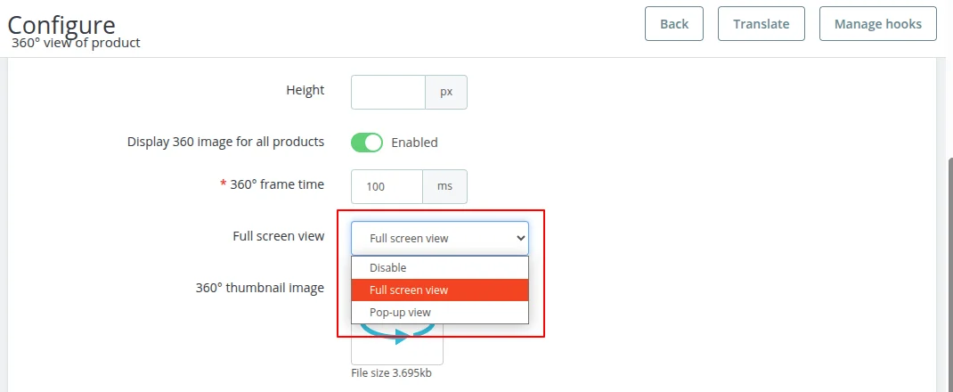The image size is (953, 392).
Task: Click the Back button
Action: pos(674,24)
